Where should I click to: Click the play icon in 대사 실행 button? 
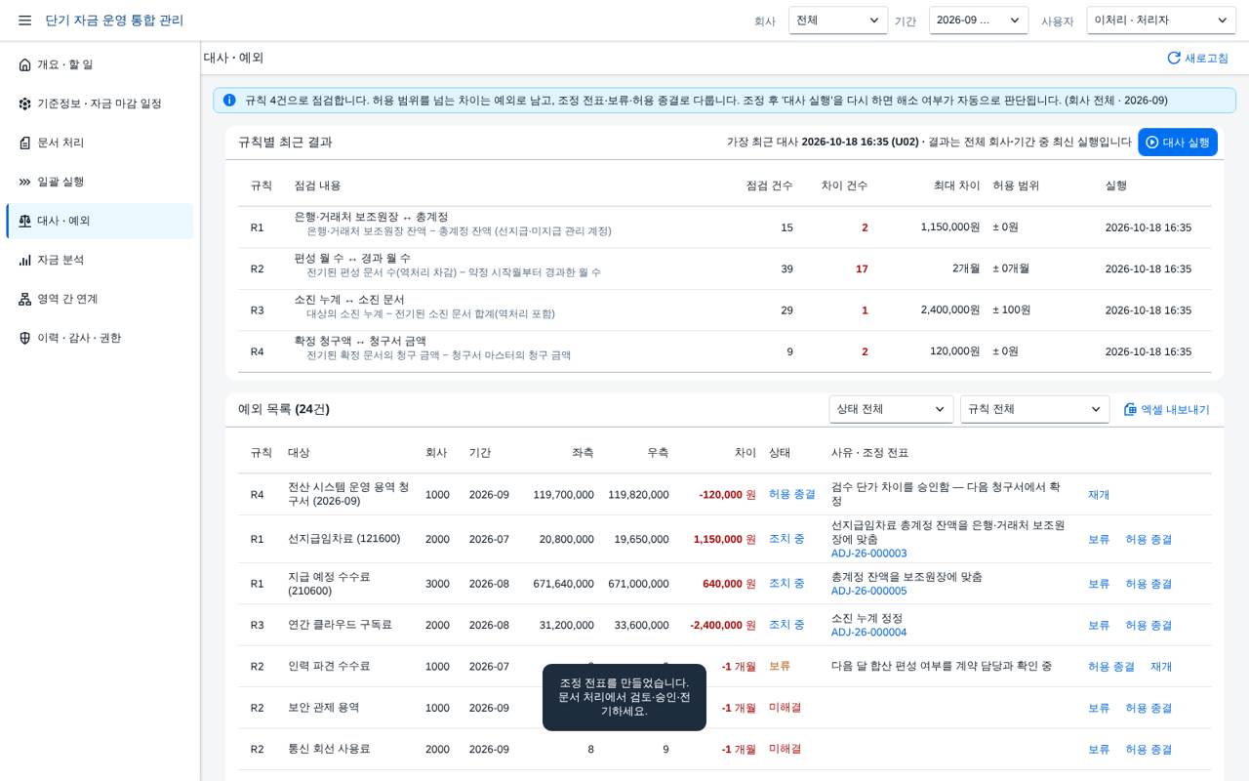pyautogui.click(x=1152, y=143)
